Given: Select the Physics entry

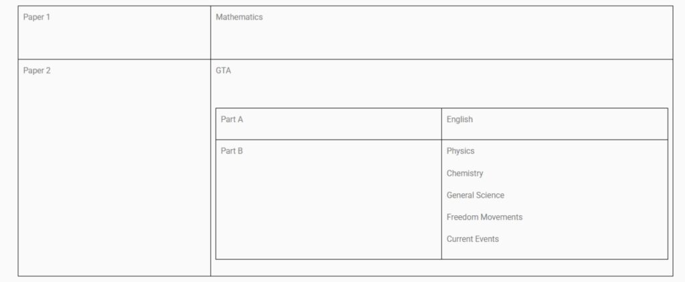Looking at the screenshot, I should (460, 151).
